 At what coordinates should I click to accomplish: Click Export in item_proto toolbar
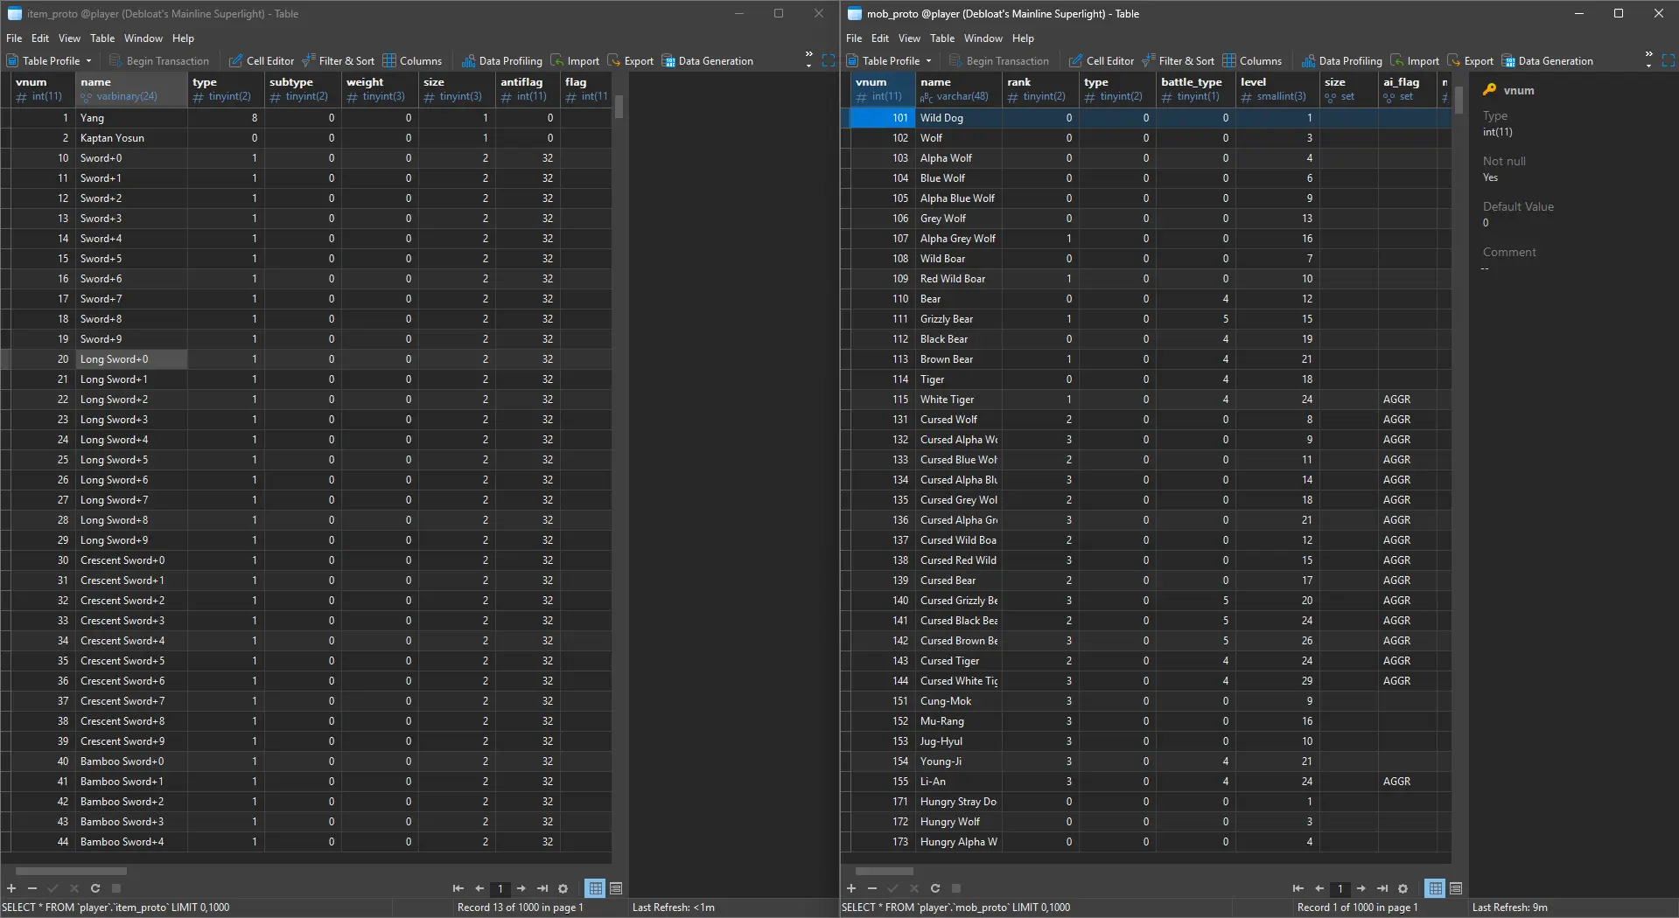(x=631, y=61)
